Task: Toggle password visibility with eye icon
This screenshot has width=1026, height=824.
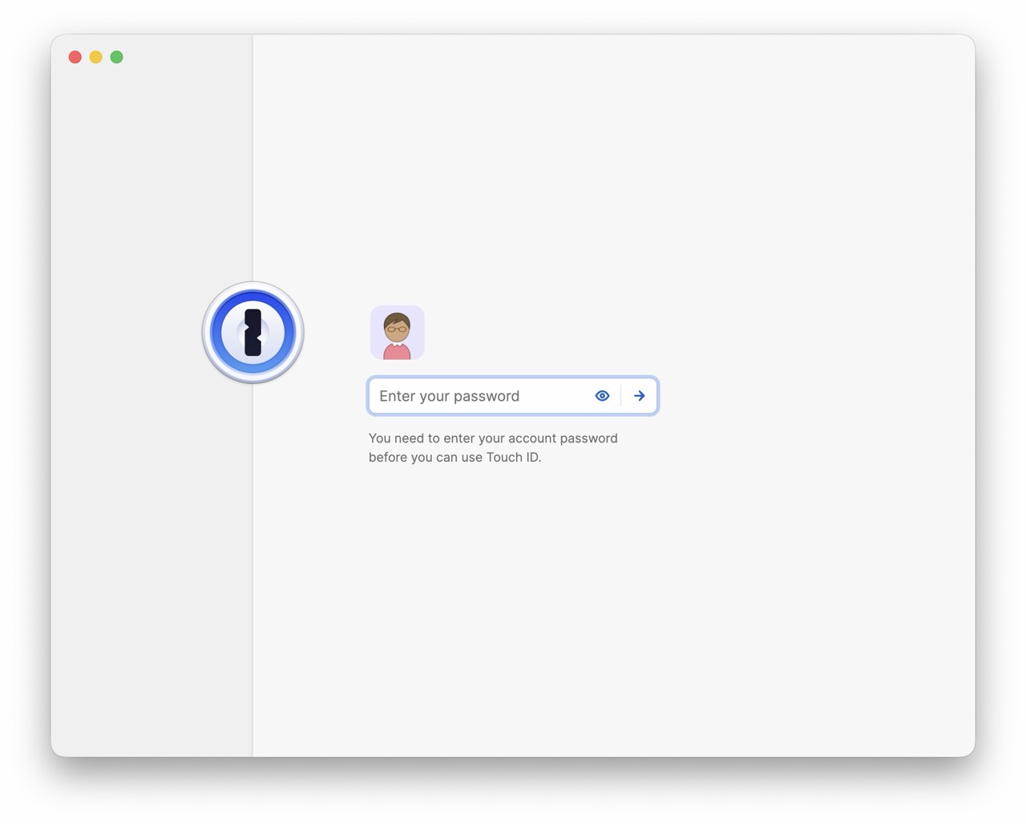Action: [x=603, y=396]
